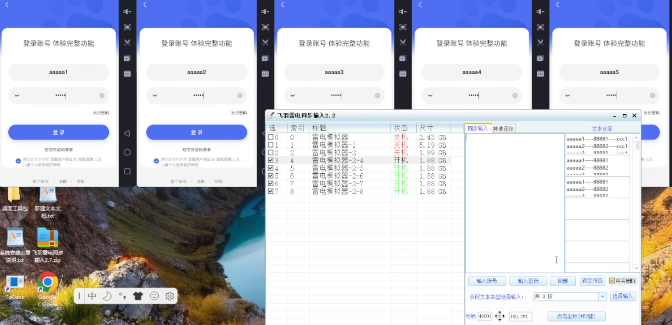Uncheck the 用完删除 checkbox
This screenshot has height=325, width=672.
tap(612, 281)
